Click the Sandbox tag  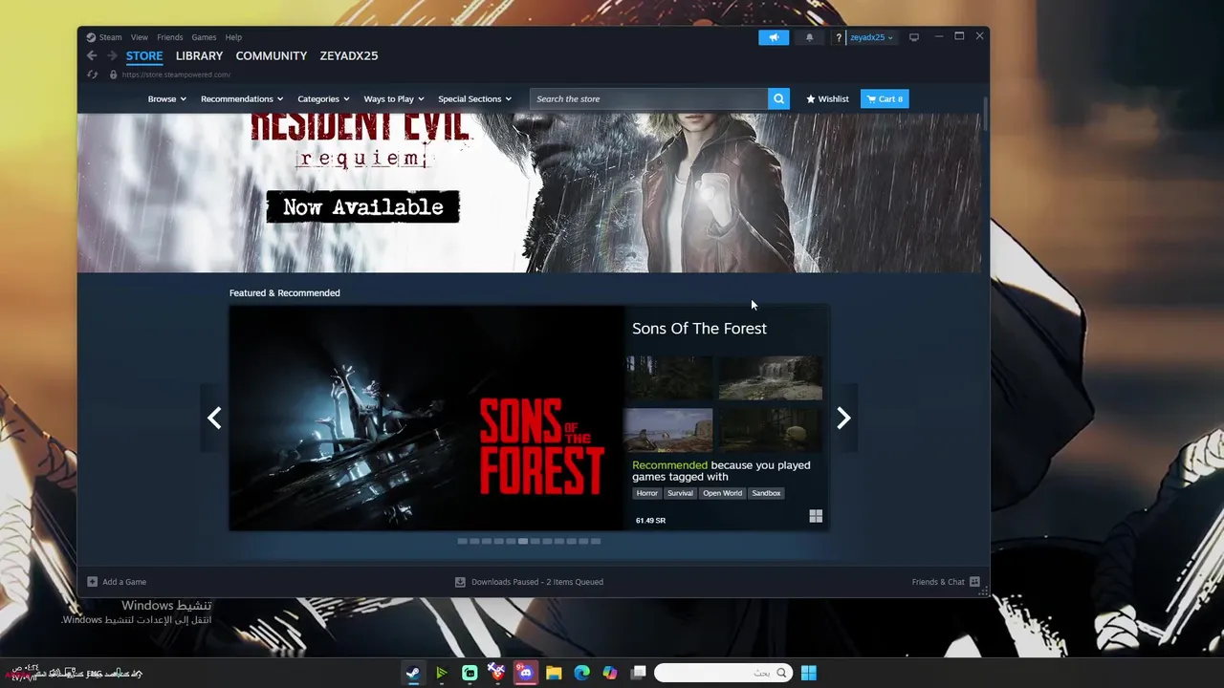pyautogui.click(x=766, y=493)
